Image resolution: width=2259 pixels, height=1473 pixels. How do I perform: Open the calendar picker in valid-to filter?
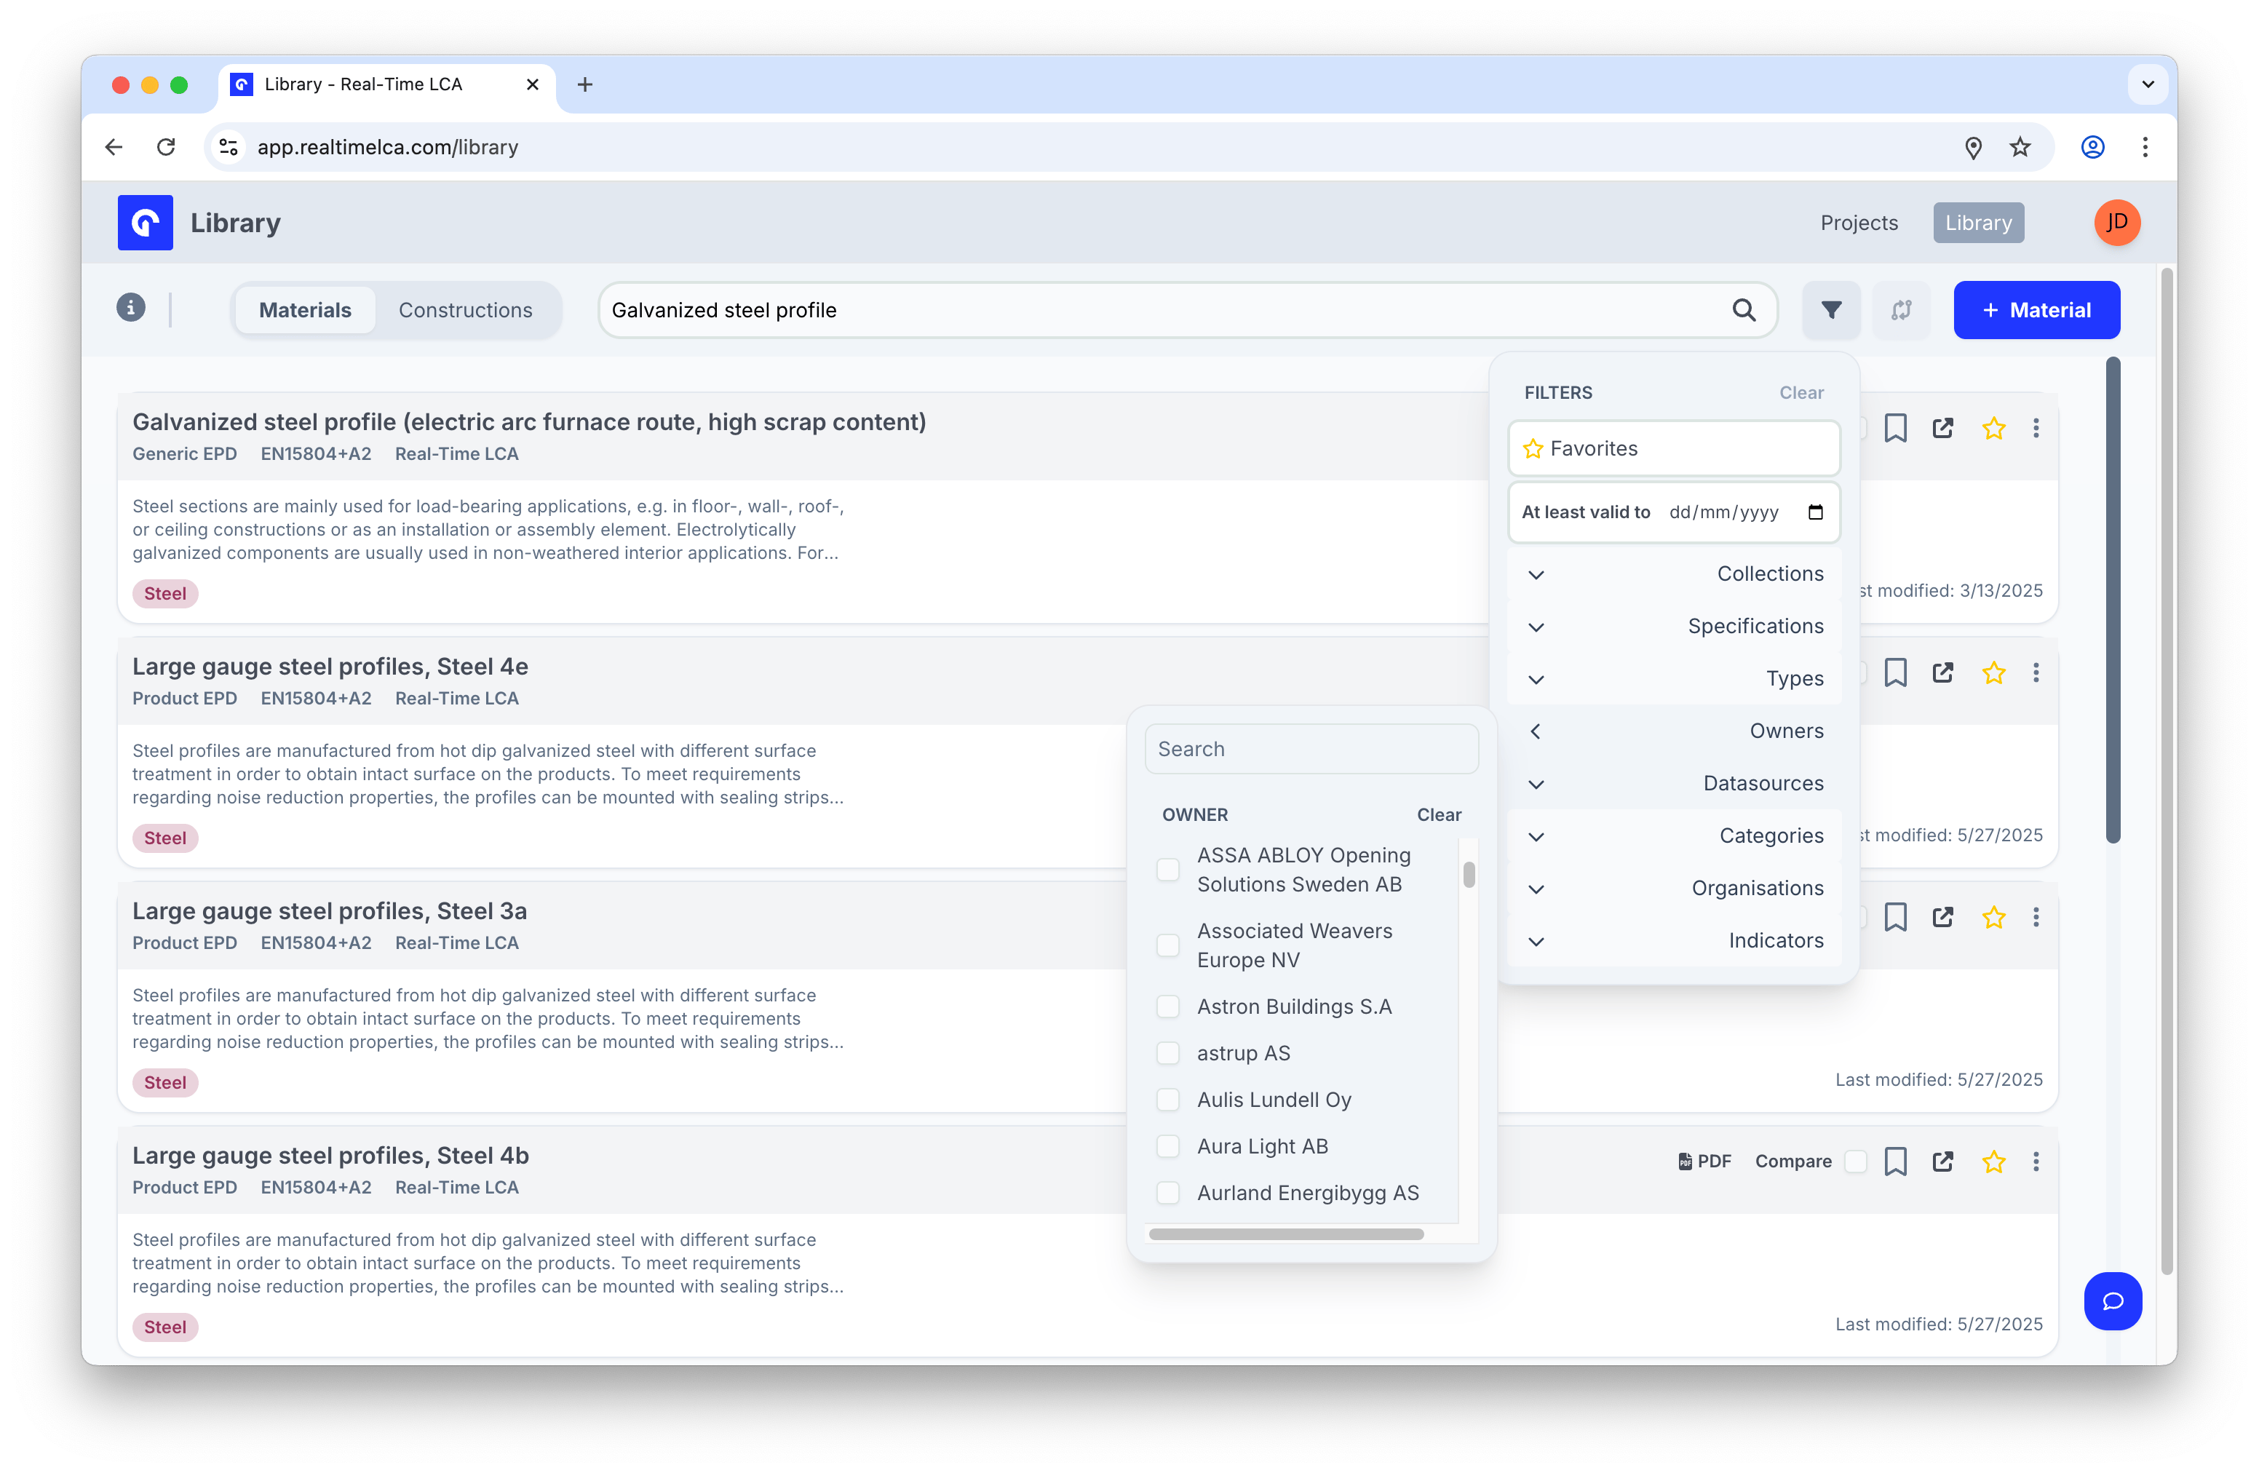(1816, 512)
